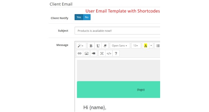Apply the yellow highlight color A
The image size is (209, 112).
(x=145, y=46)
